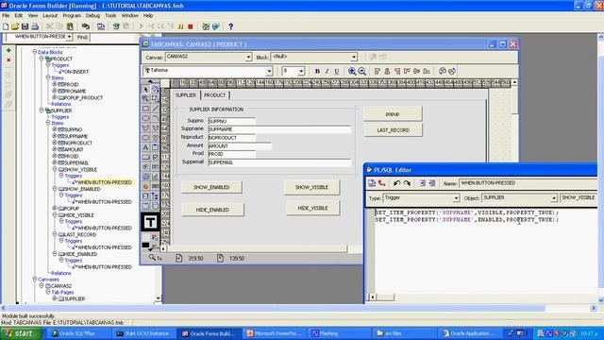Click the Windows start button
Viewport: 604px width, 340px height.
20,333
